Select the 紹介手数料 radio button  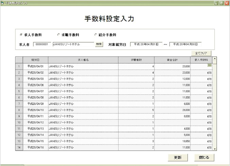coord(96,35)
